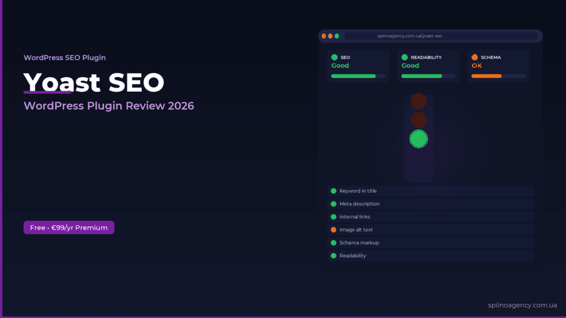Click the orange Schema score progress bar
This screenshot has height=318, width=566.
point(499,76)
